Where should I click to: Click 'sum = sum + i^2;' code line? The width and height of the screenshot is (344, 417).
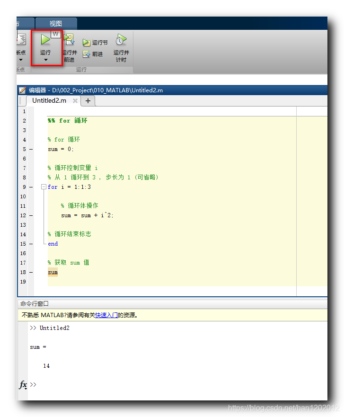point(87,215)
